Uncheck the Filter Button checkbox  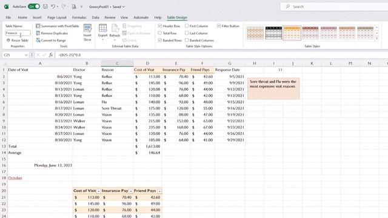point(219,25)
